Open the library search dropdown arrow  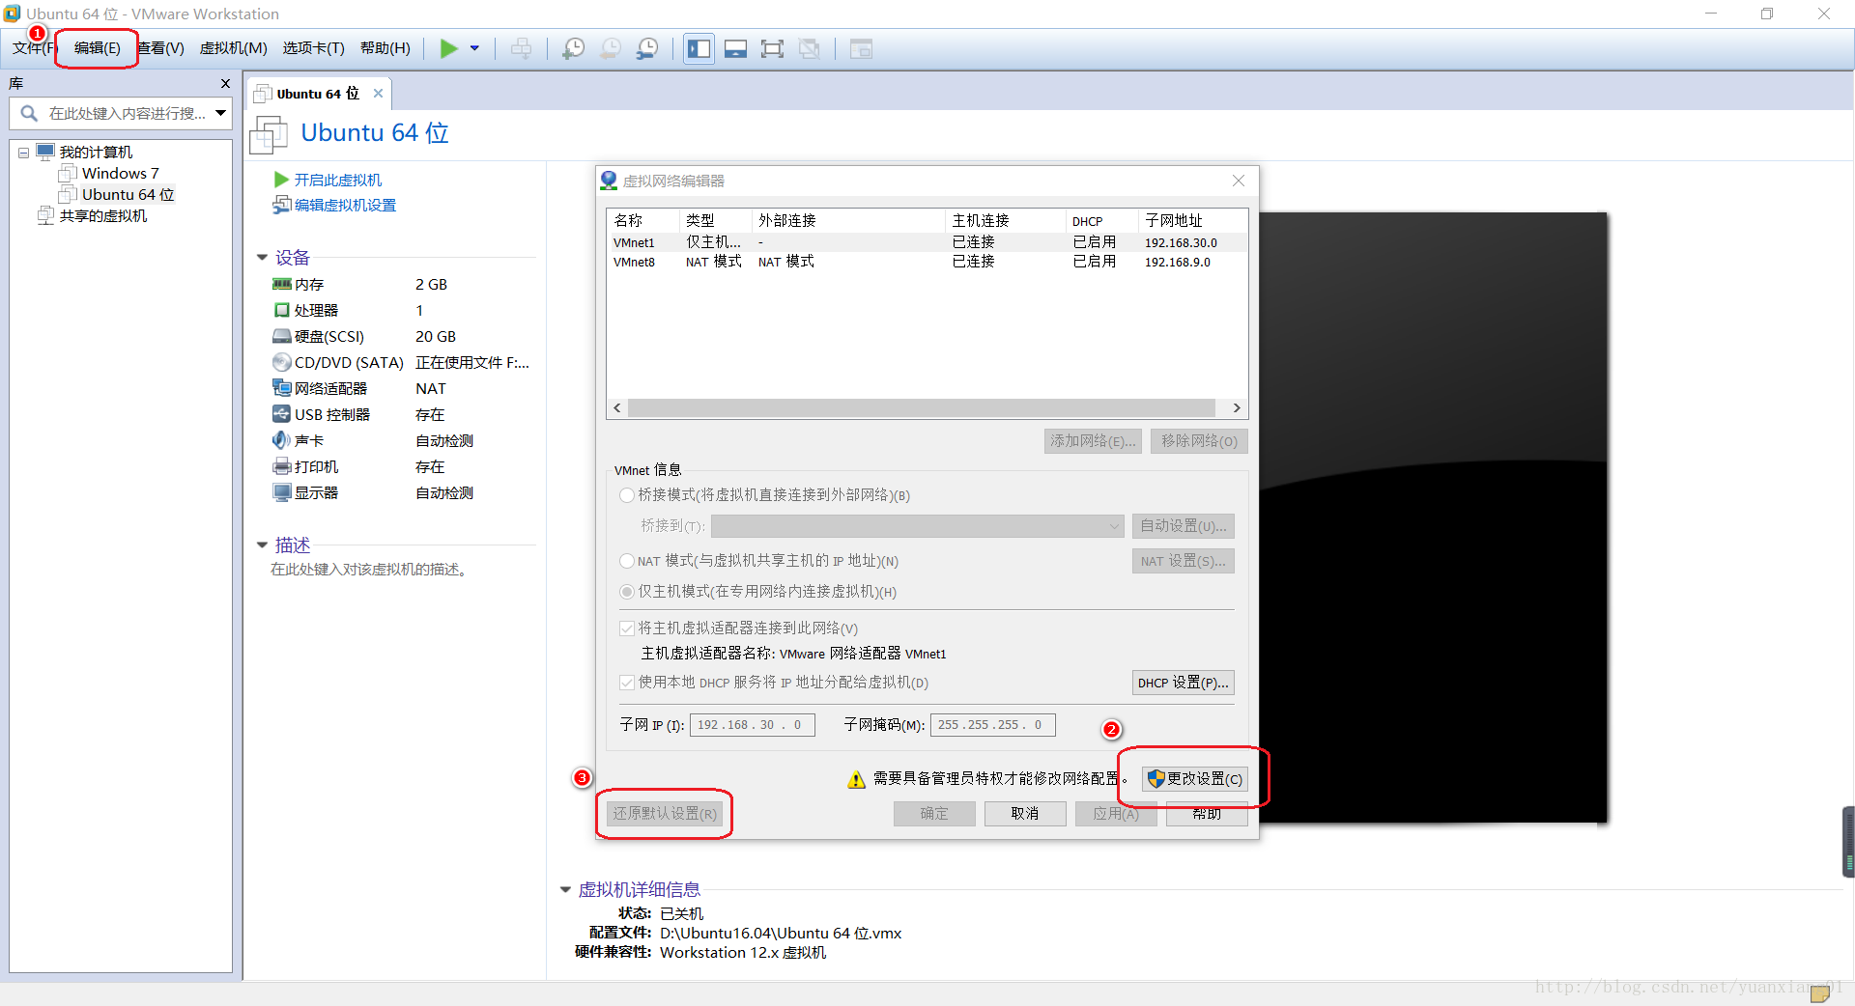click(x=221, y=114)
